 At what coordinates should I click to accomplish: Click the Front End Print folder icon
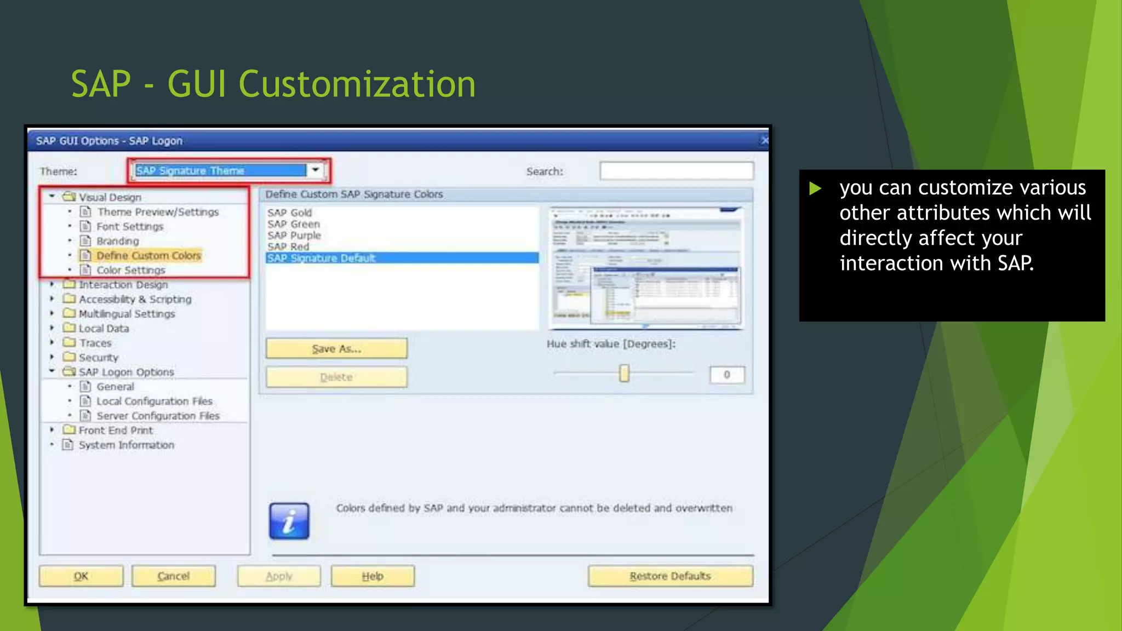69,429
